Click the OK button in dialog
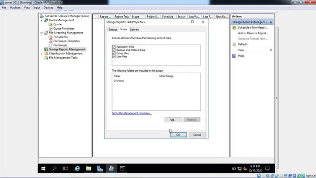This screenshot has width=316, height=178. tap(178, 135)
